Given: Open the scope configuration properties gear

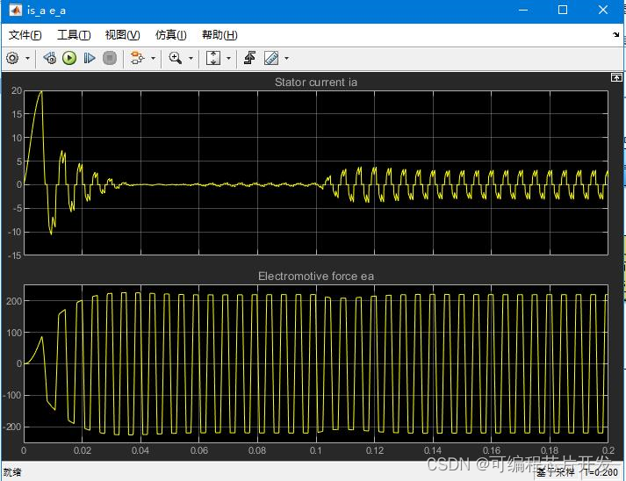Looking at the screenshot, I should 12,58.
